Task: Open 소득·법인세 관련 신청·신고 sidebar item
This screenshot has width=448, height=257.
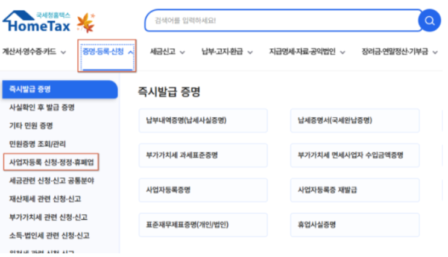Action: 49,235
